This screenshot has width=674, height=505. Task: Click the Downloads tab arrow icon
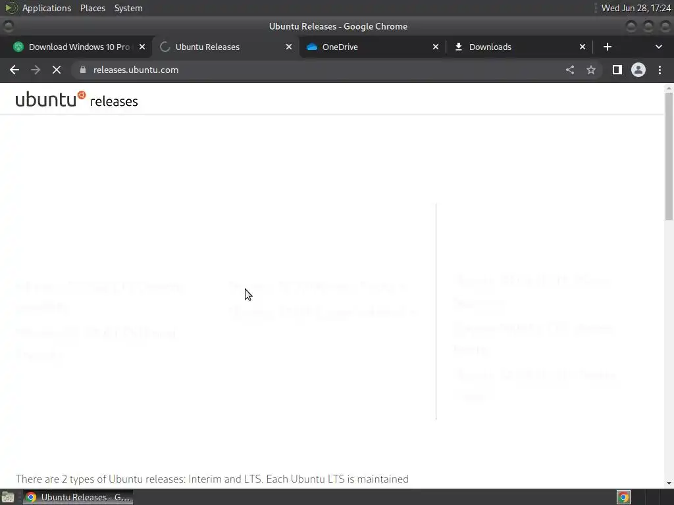459,47
